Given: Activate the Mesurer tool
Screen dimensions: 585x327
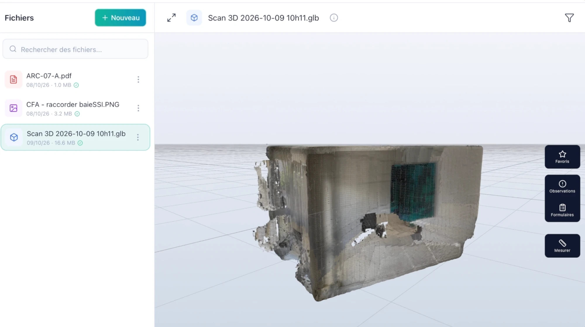Looking at the screenshot, I should click(x=562, y=246).
